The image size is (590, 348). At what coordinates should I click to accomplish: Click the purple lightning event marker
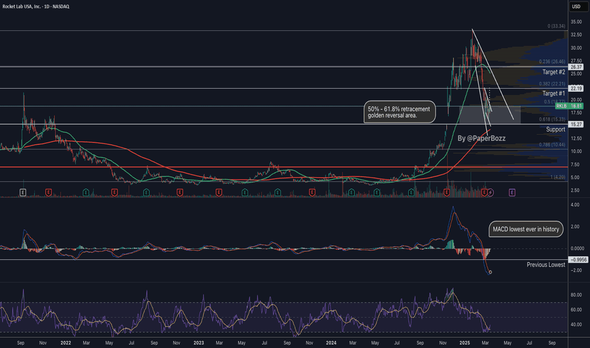point(491,192)
